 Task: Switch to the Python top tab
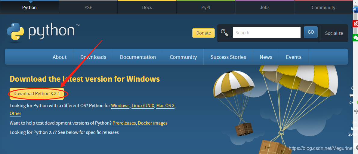click(29, 7)
